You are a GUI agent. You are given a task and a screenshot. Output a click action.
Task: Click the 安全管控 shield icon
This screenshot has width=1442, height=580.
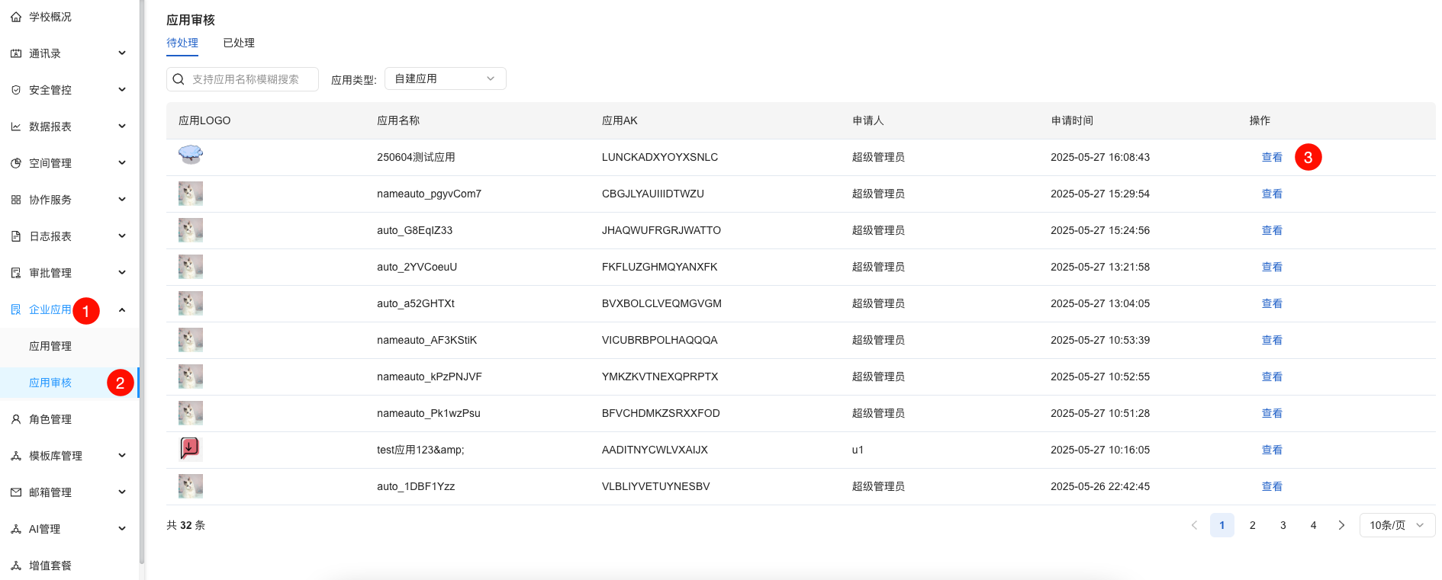pyautogui.click(x=16, y=90)
